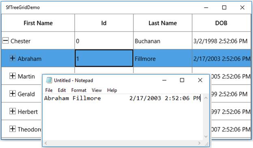Click the Notepad window resize grip
Screen dimensions: 253x148
click(x=206, y=144)
